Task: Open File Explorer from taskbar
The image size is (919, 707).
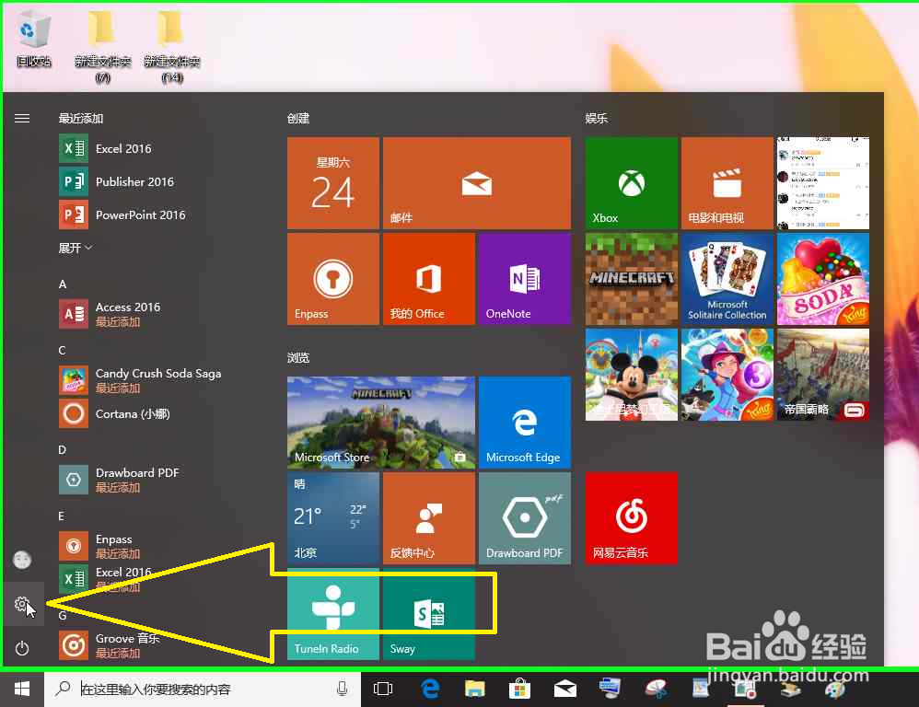Action: pos(475,689)
